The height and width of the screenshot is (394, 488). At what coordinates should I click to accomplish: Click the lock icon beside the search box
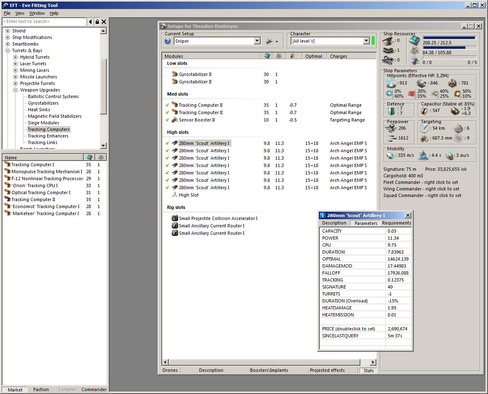click(97, 22)
